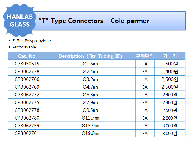Image resolution: width=192 pixels, height=141 pixels.
Task: Click the 1,500원 price cell
Action: tap(170, 64)
